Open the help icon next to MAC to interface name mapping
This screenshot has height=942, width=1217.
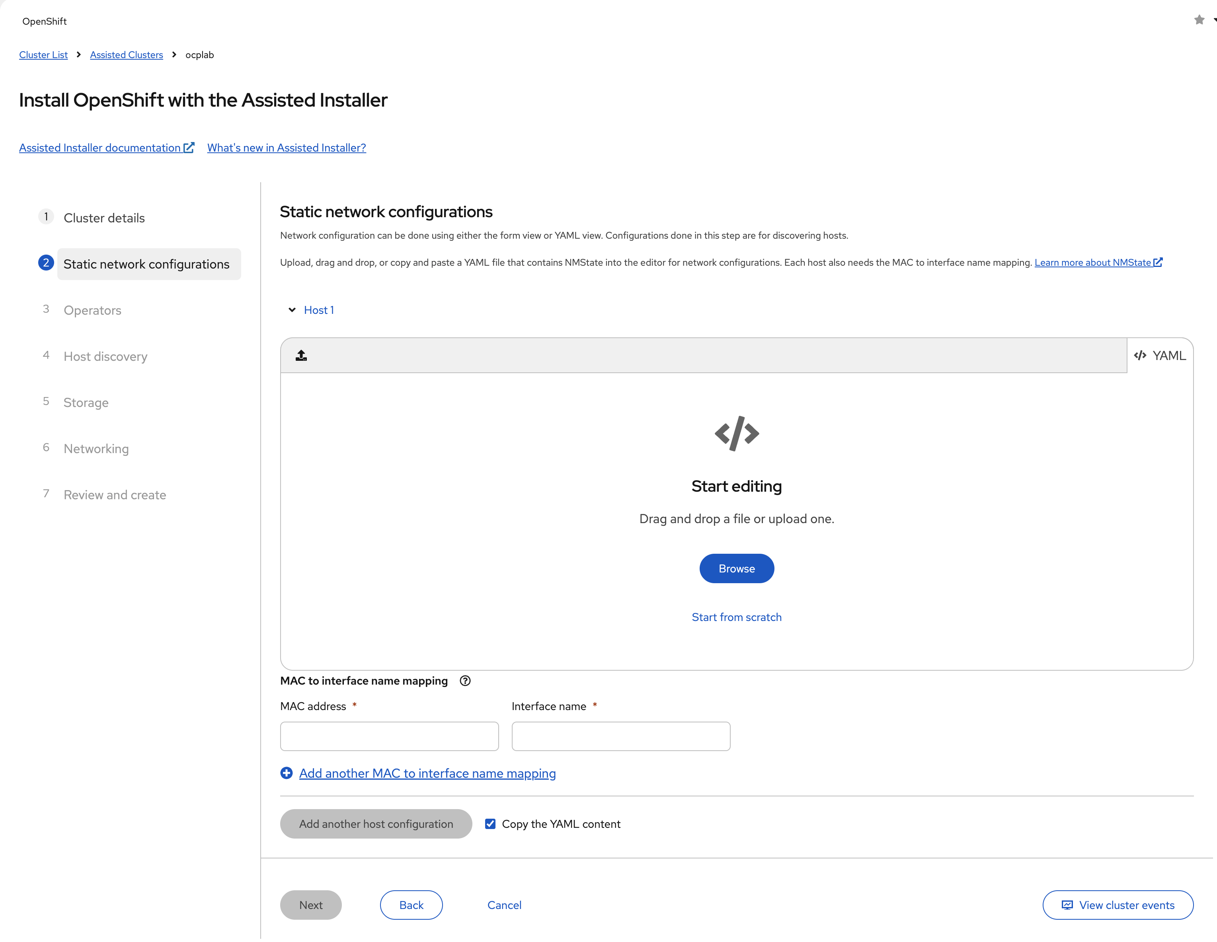pyautogui.click(x=465, y=681)
